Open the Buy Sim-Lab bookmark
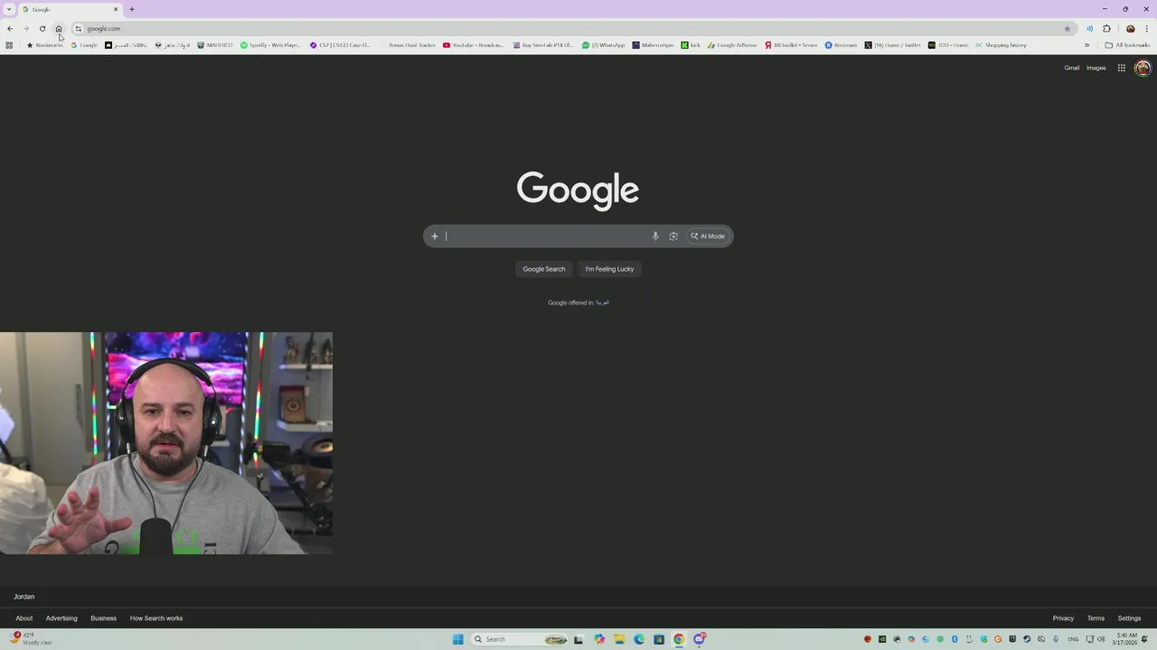1157x650 pixels. click(x=543, y=45)
